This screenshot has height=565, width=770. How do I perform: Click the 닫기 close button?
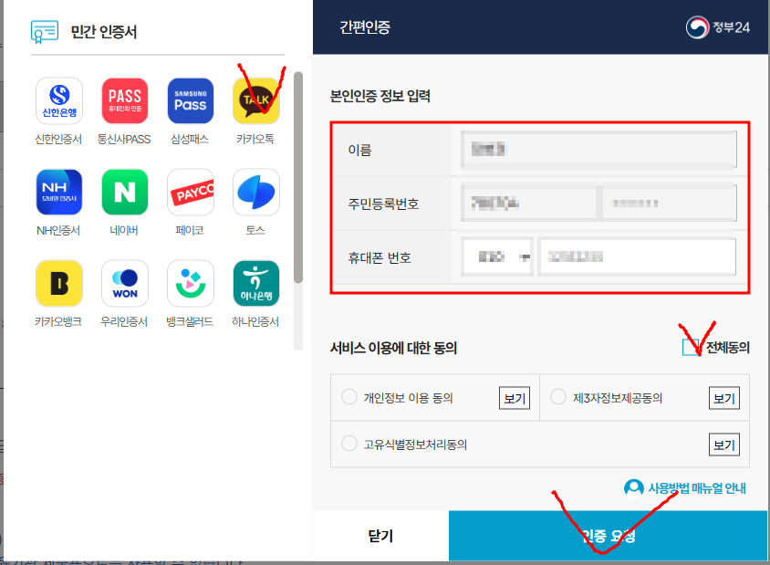[x=380, y=536]
